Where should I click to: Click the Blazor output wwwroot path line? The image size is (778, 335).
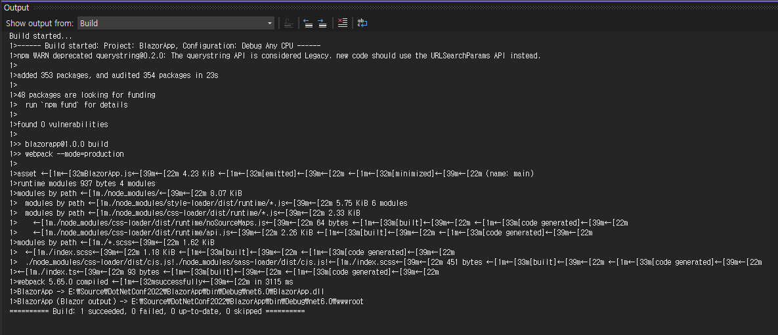click(x=186, y=302)
